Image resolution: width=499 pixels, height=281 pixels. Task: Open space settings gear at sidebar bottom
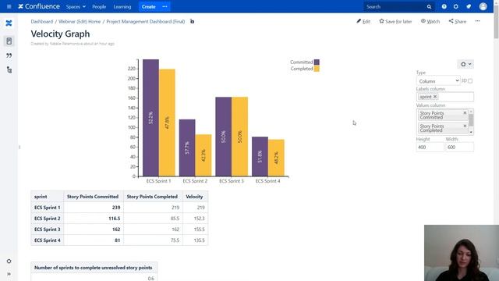(x=9, y=261)
